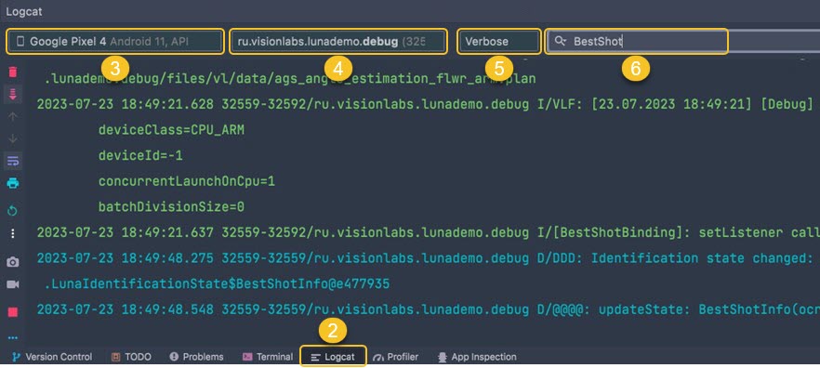Open the ru.visionlabs.lunademo.debug process dropdown

(337, 41)
